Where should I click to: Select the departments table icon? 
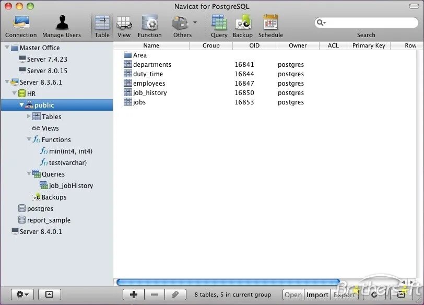pyautogui.click(x=127, y=64)
